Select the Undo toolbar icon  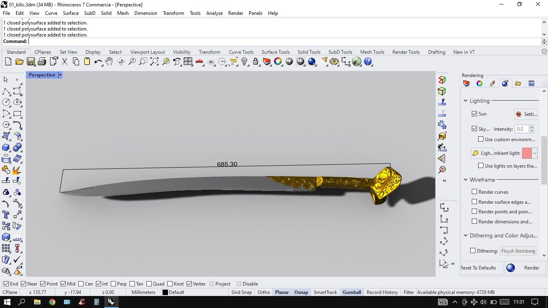pyautogui.click(x=98, y=61)
